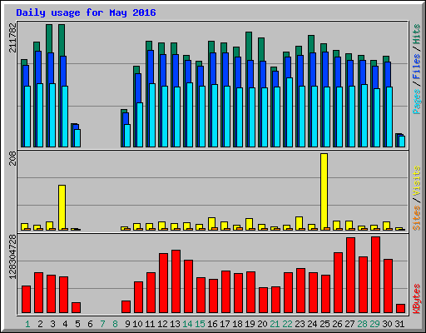Click day label "10" on the x-axis
The image size is (426, 333).
137,324
